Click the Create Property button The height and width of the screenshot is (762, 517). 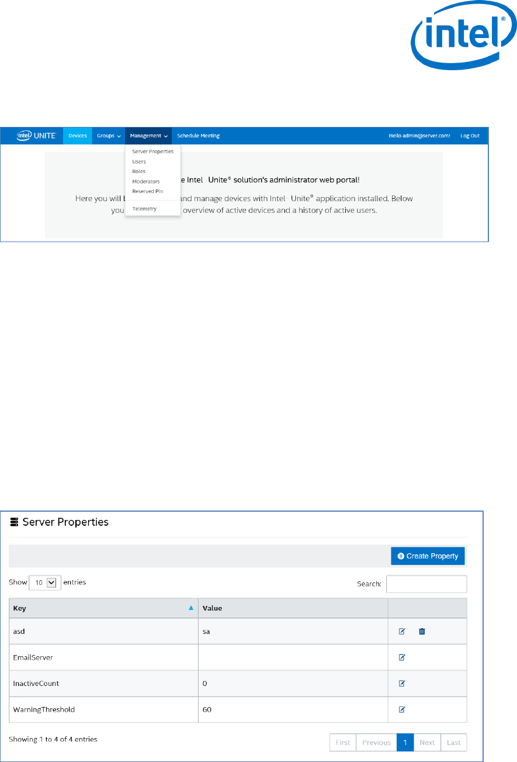428,556
